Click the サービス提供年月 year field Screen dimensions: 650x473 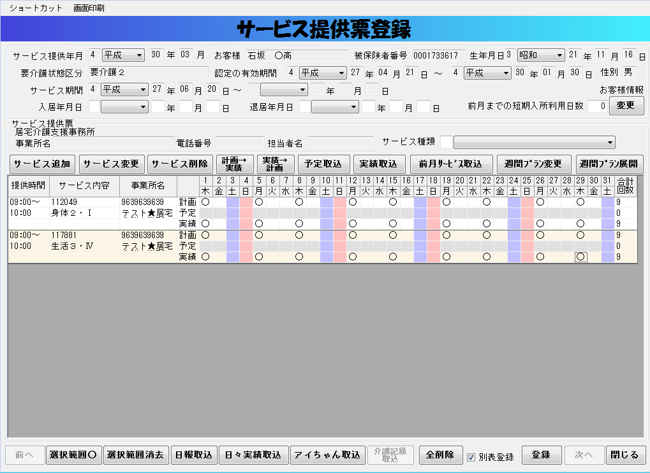(x=157, y=55)
